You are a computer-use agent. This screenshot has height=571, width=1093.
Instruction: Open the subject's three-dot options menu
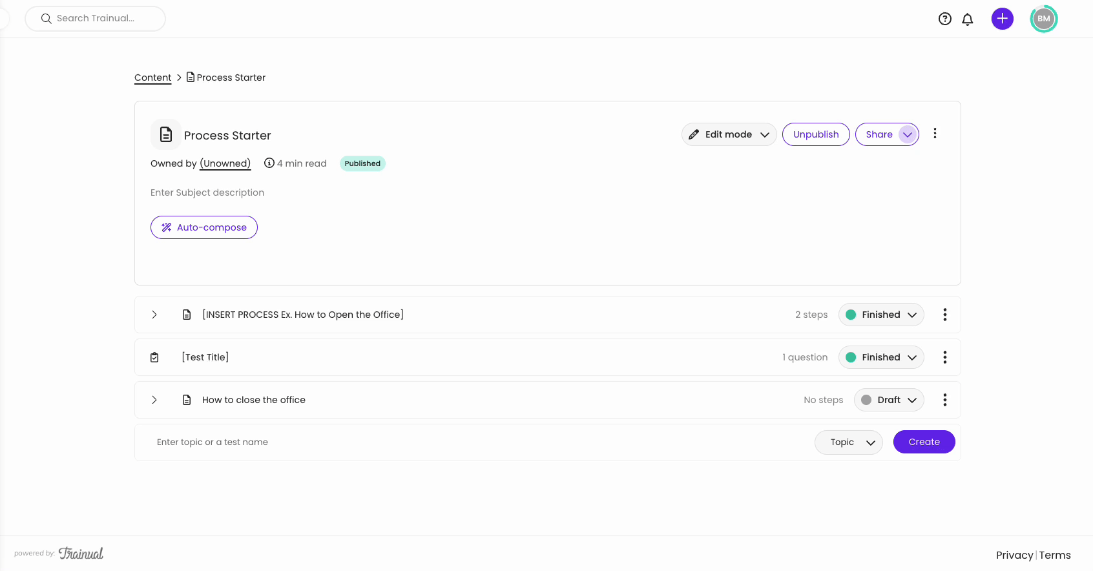[935, 133]
